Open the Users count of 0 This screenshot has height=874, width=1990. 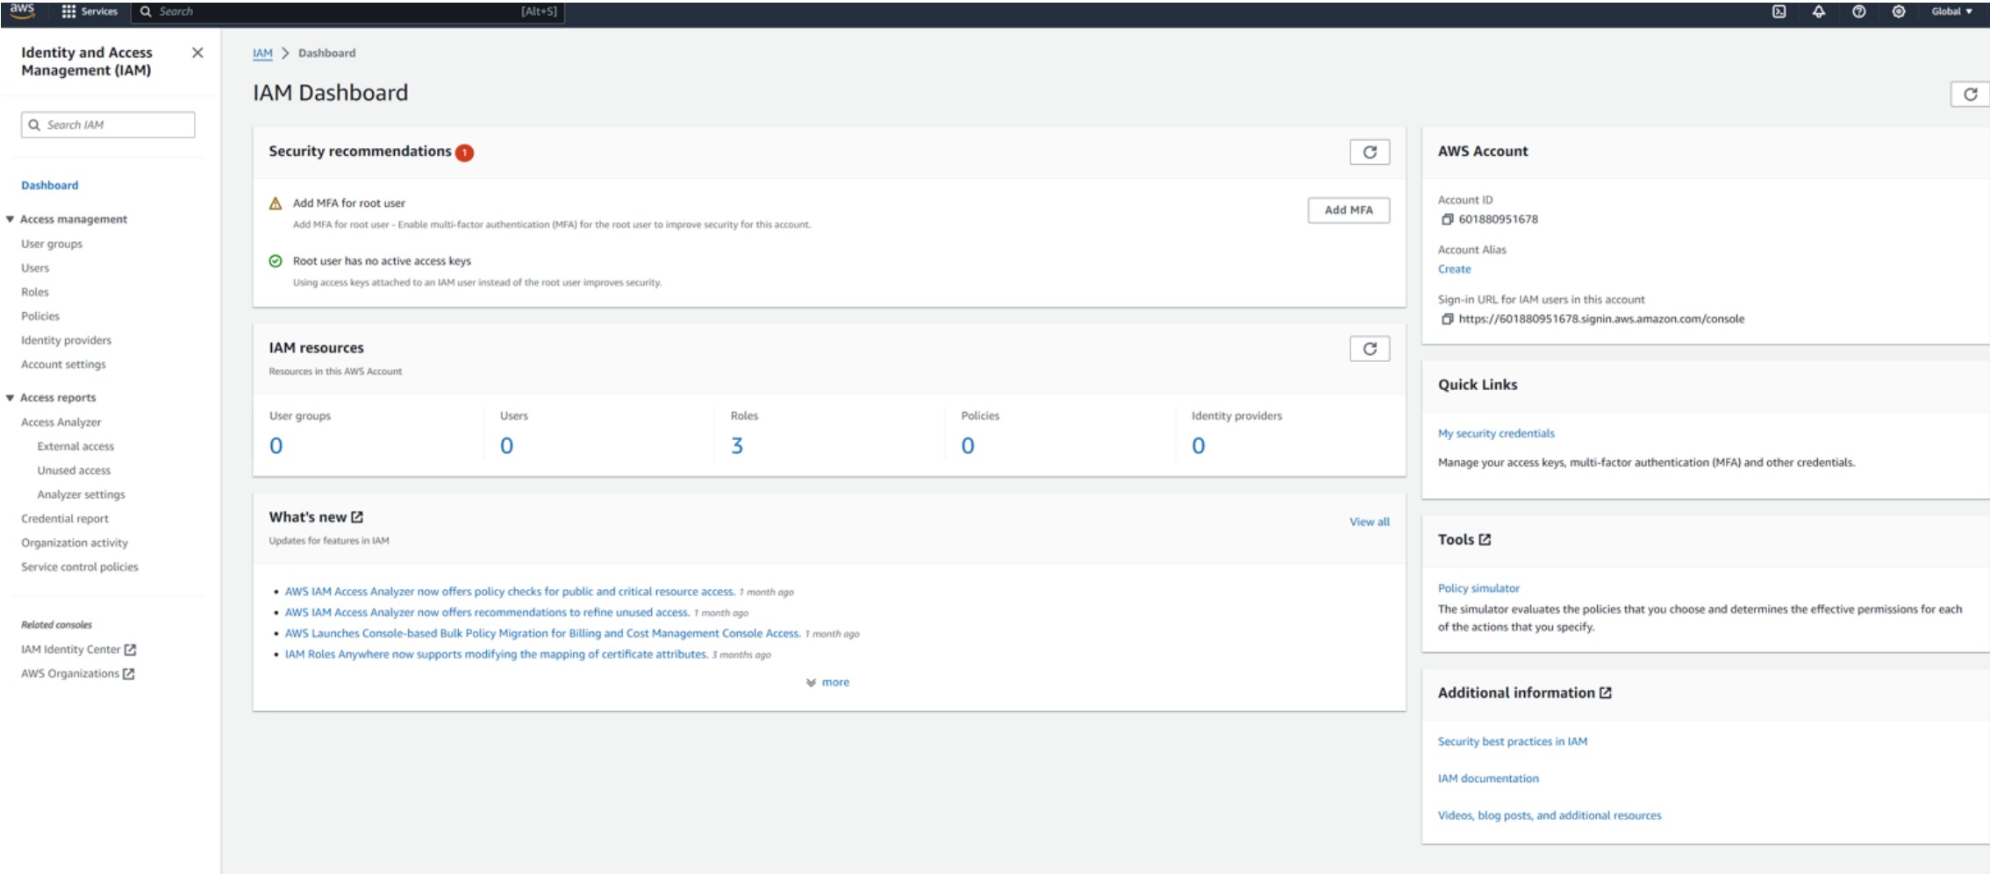506,445
